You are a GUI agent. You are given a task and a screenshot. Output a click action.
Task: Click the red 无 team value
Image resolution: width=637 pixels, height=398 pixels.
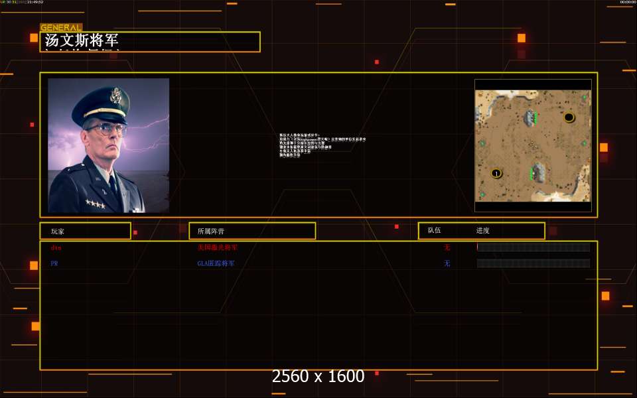pyautogui.click(x=447, y=247)
